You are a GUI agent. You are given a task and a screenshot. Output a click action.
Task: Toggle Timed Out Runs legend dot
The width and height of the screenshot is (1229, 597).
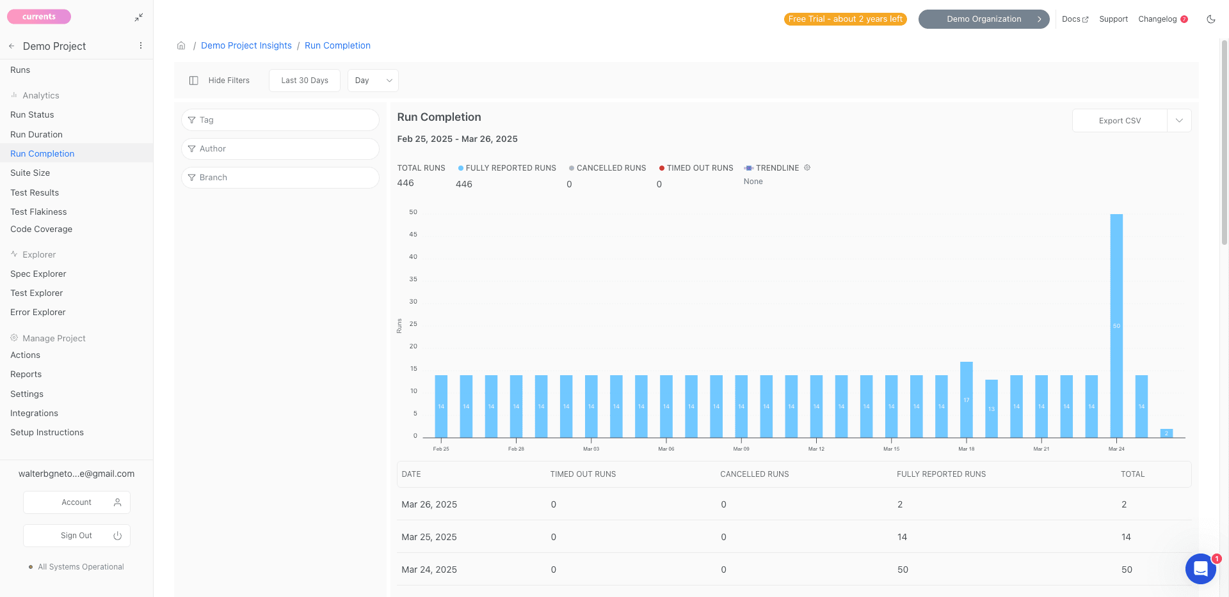pyautogui.click(x=662, y=168)
